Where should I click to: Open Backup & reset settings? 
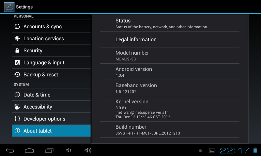[x=40, y=75]
